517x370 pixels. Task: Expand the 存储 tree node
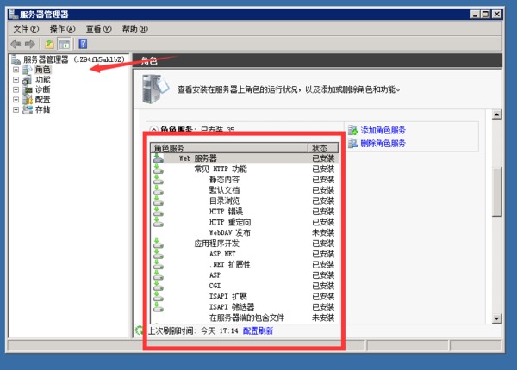click(x=16, y=109)
